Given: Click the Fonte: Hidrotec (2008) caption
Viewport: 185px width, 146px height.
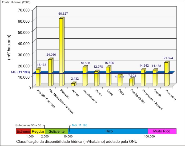Looking at the screenshot, I should [16, 2].
